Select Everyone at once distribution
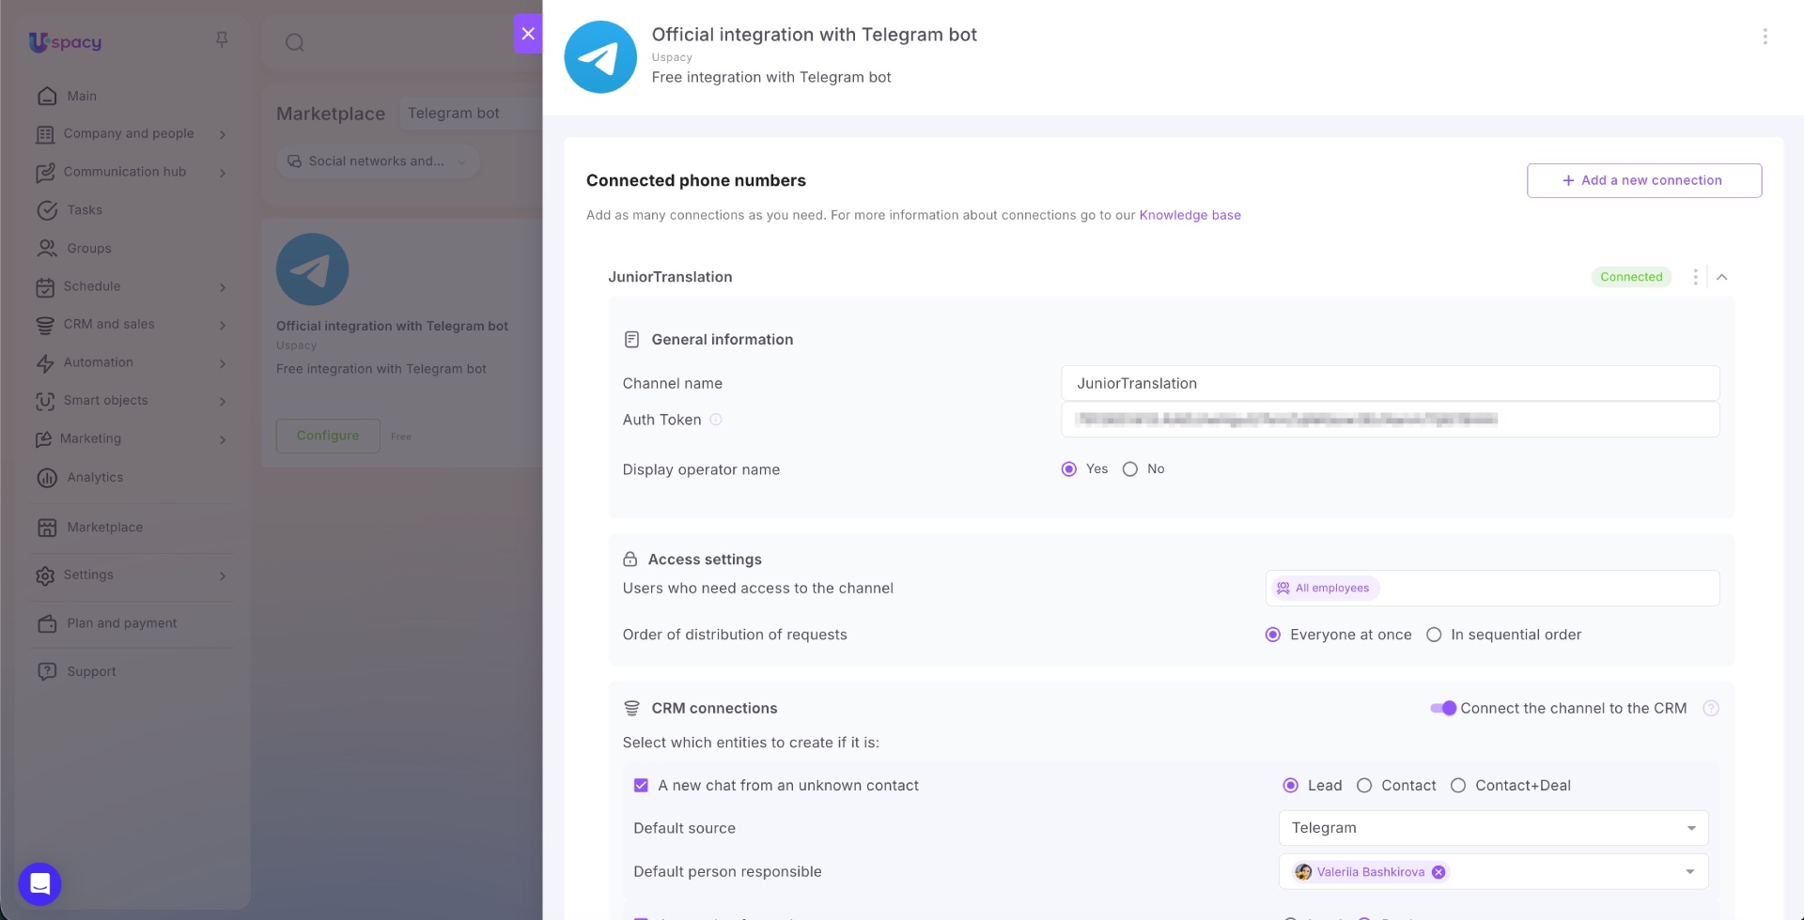This screenshot has height=920, width=1804. pos(1273,635)
